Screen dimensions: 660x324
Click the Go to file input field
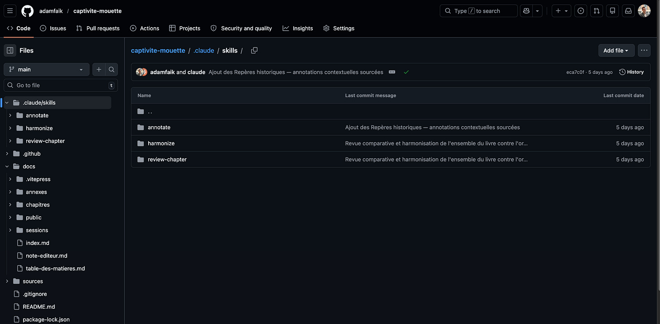(x=59, y=85)
